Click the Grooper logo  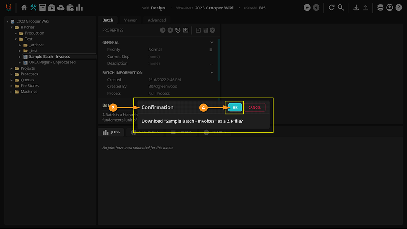8,7
